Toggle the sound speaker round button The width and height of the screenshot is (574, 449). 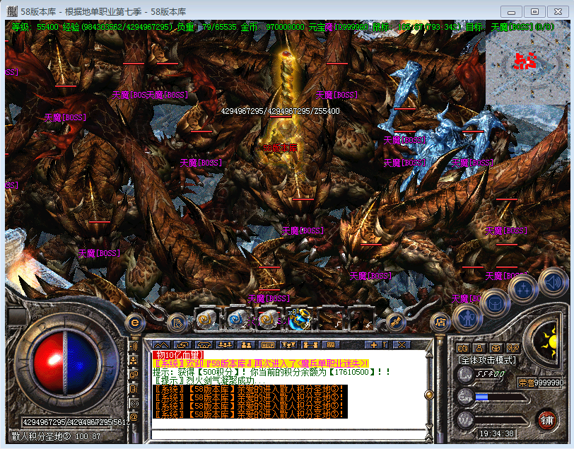(553, 282)
